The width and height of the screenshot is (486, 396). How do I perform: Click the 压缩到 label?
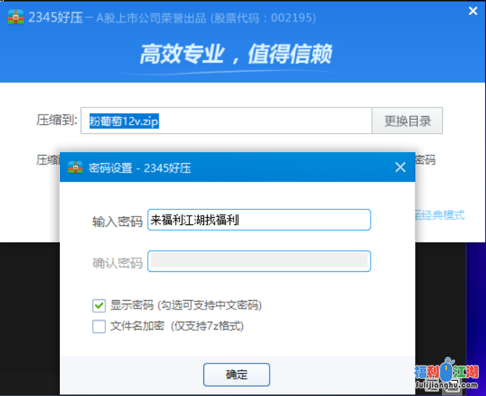56,120
